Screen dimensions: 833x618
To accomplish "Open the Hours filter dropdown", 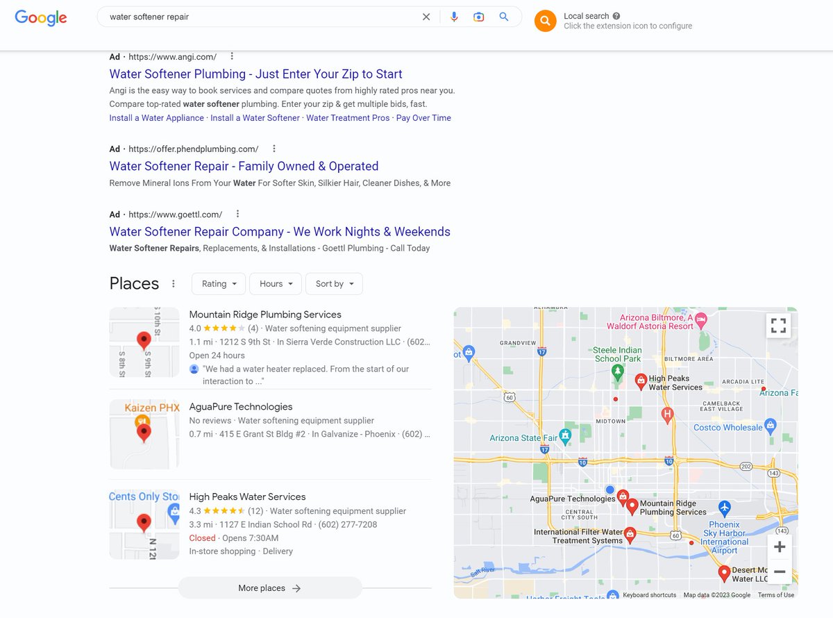I will pos(276,283).
